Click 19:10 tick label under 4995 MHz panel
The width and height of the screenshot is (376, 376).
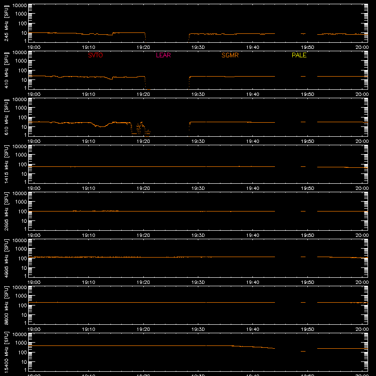[x=88, y=282]
